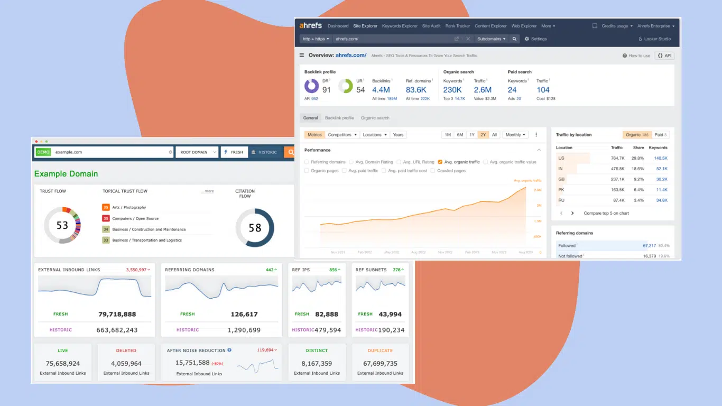Open the More menu in Ahrefs navigation

coord(548,26)
